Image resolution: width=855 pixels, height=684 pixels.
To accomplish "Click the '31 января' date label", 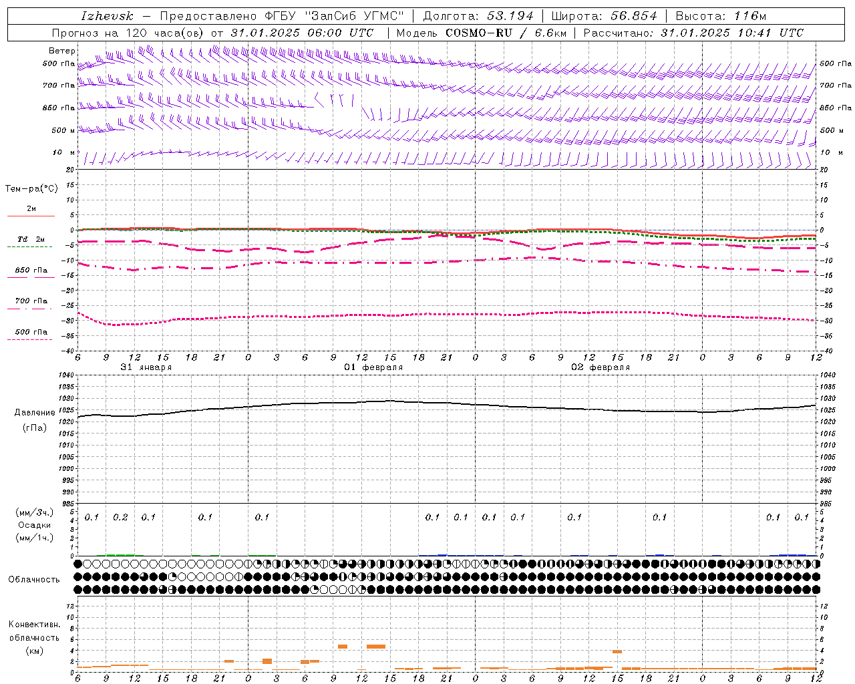I will click(146, 367).
